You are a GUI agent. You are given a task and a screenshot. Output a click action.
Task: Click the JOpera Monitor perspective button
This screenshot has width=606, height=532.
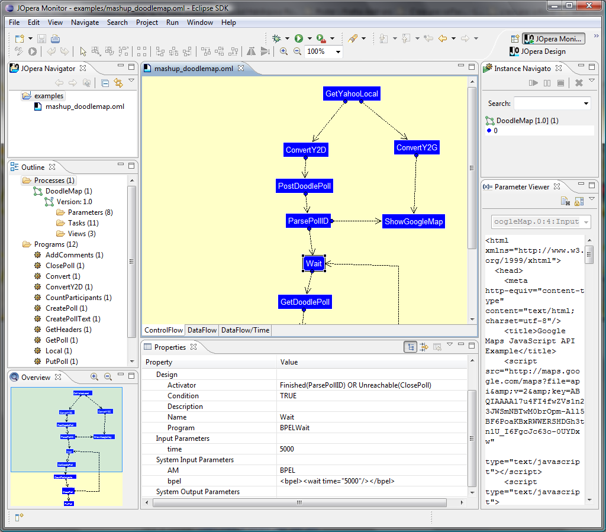tap(553, 38)
